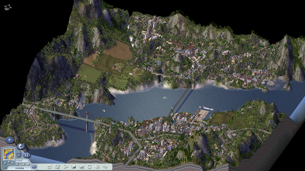
Task: Open game settings via gears icon
Action: pos(105,167)
